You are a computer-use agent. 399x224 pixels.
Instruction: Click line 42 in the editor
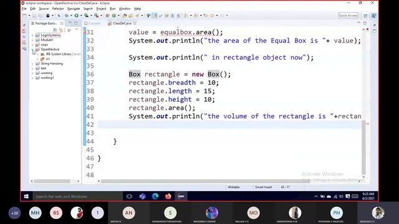(229, 124)
